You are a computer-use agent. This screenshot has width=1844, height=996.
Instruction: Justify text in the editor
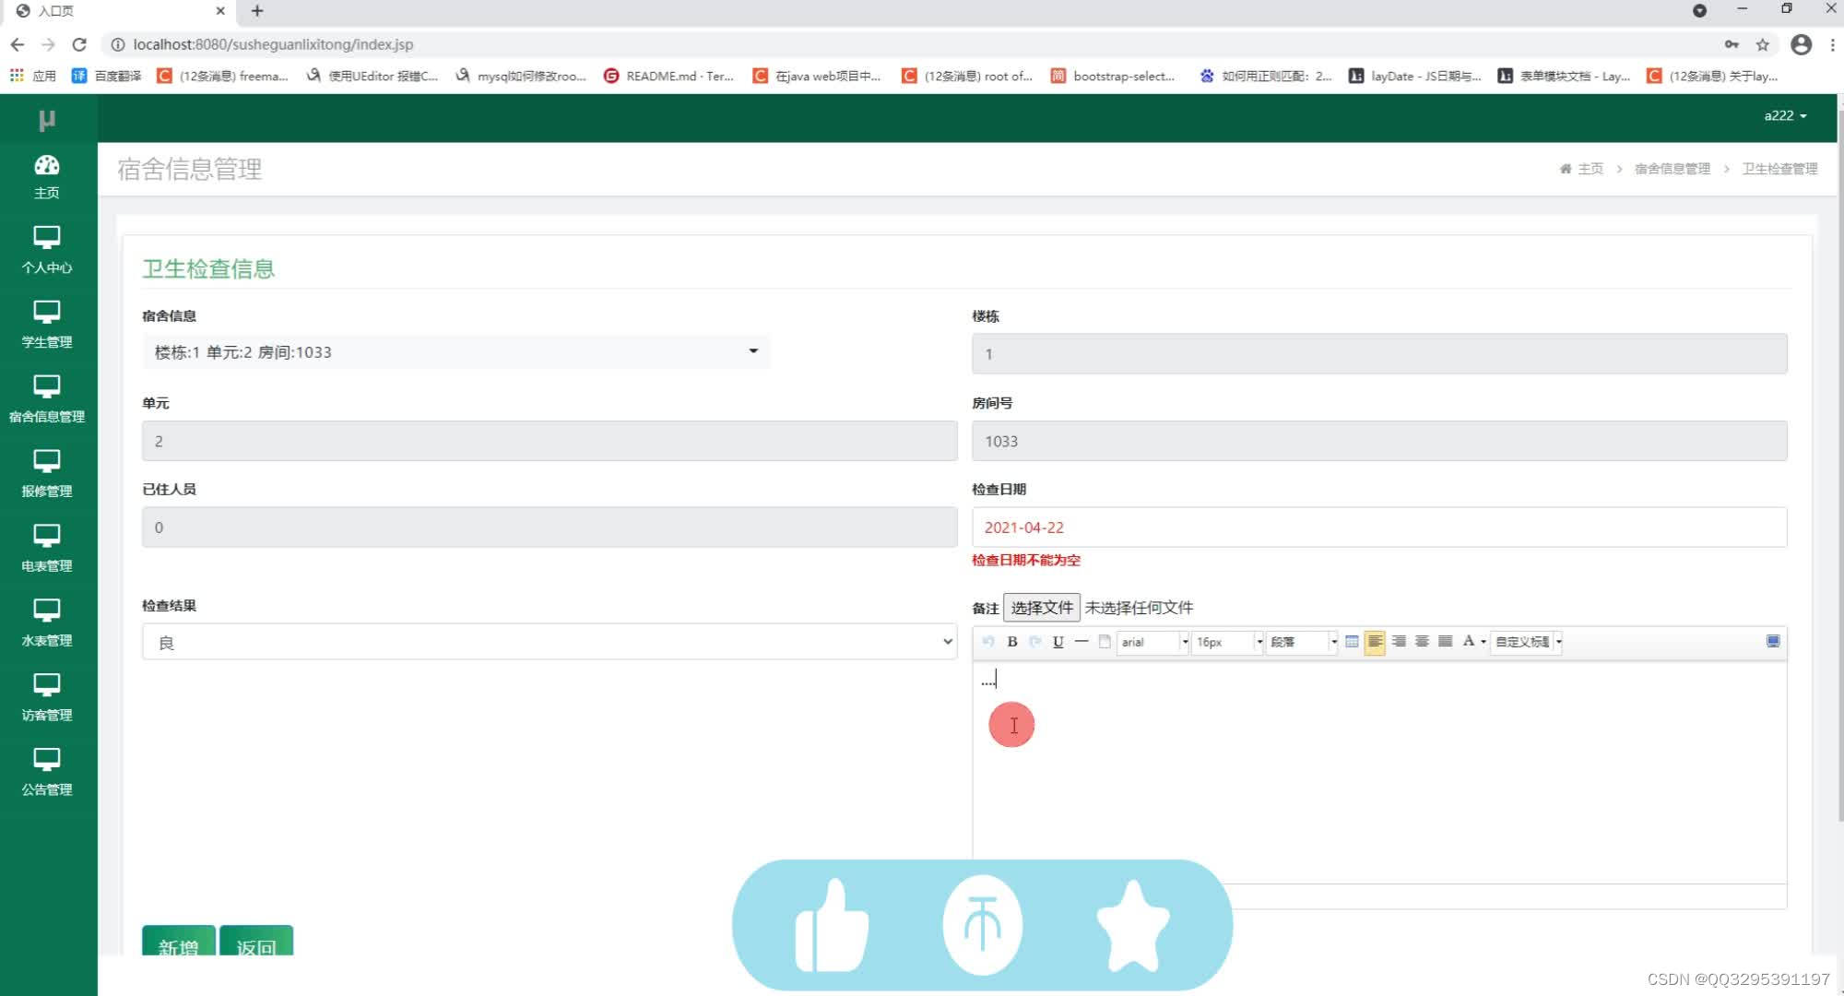pos(1446,642)
